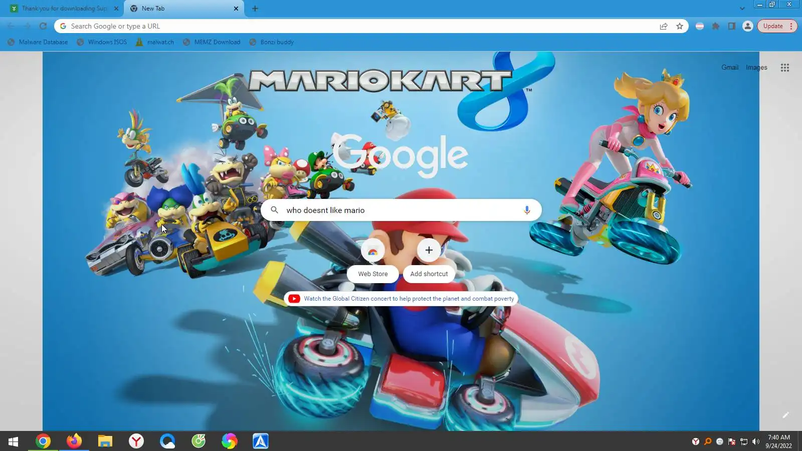Open the Windows Start menu
The height and width of the screenshot is (451, 802).
pos(13,441)
